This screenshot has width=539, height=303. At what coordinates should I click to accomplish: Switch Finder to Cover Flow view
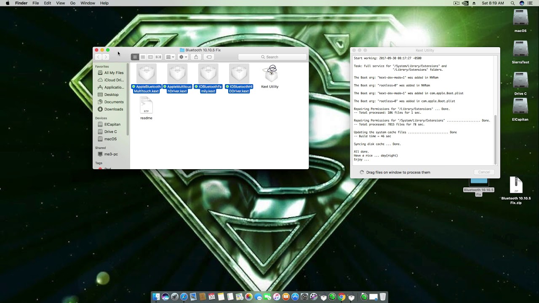click(158, 57)
